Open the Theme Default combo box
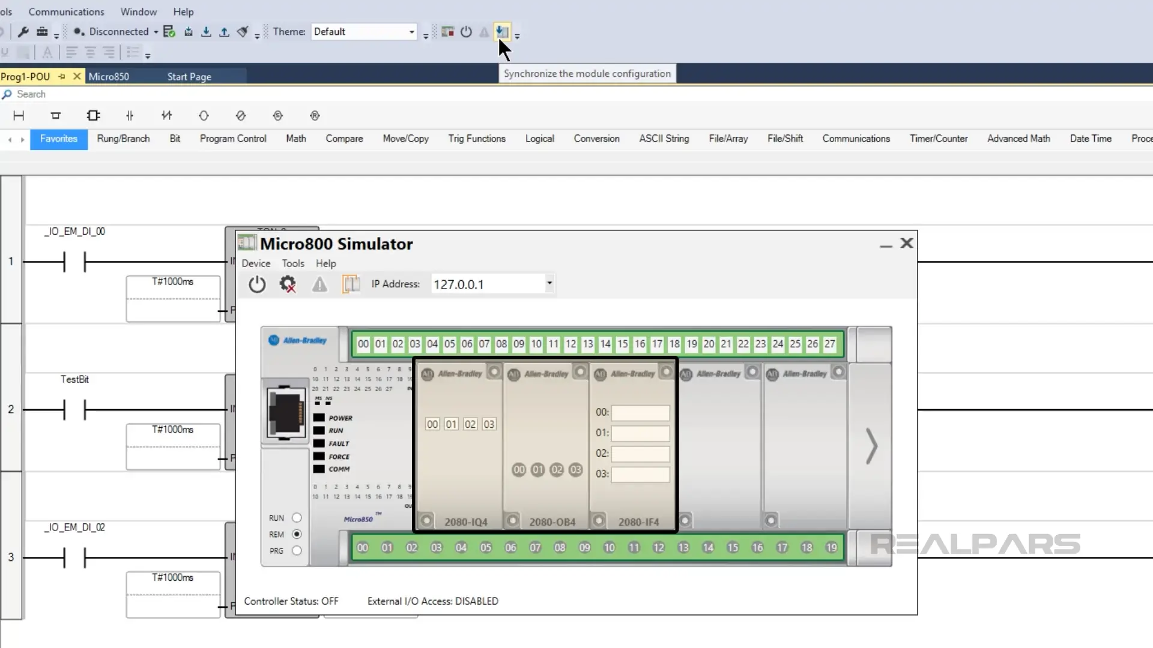1153x648 pixels. coord(364,32)
